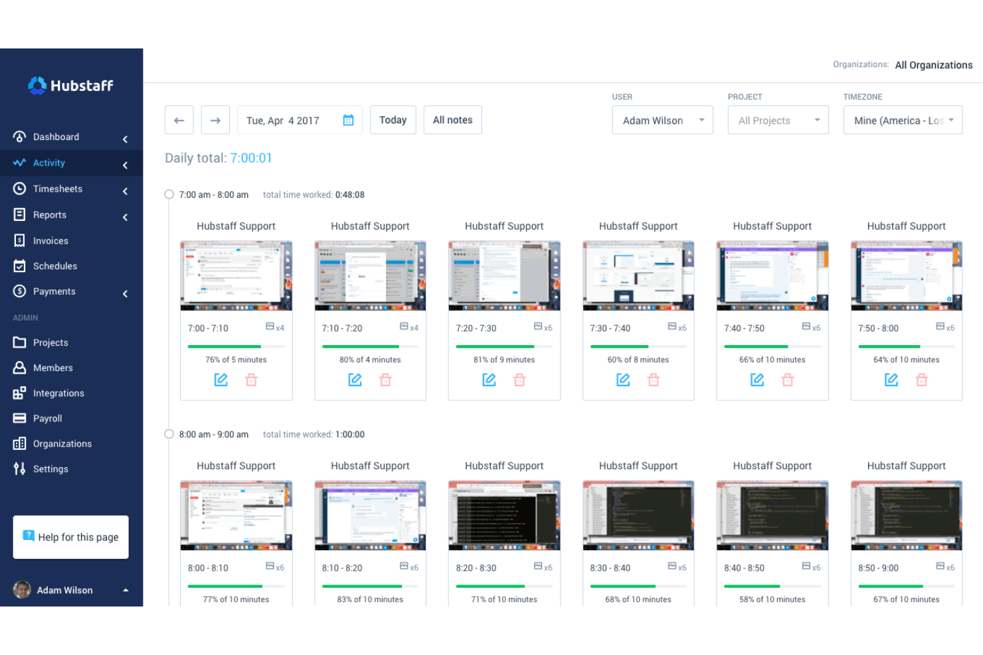983x655 pixels.
Task: View the 7:50 - 8:00 screenshot count icon
Action: 940,327
